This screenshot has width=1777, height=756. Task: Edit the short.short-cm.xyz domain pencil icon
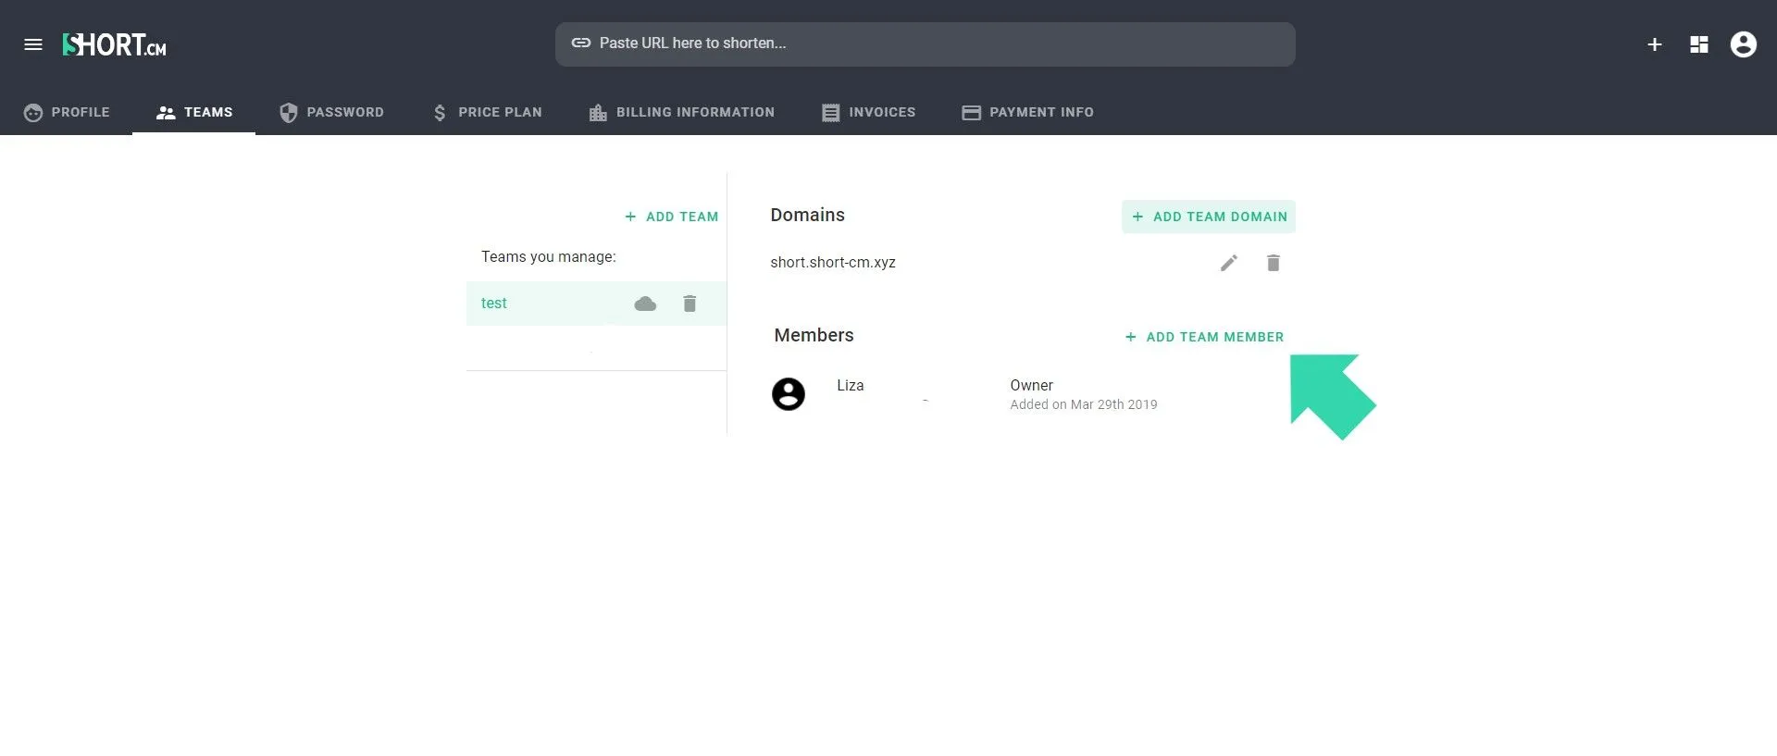tap(1229, 263)
